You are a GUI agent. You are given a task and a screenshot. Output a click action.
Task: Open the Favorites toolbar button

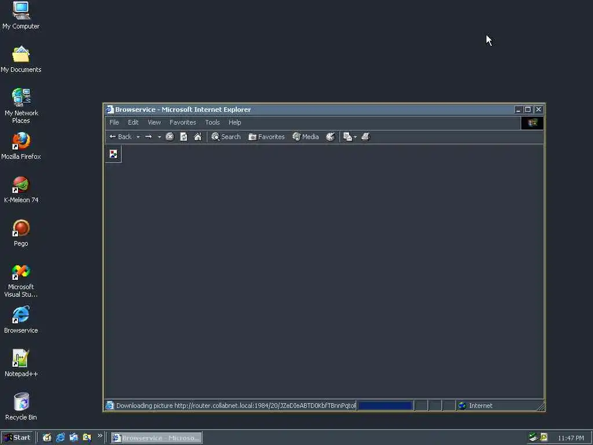(266, 137)
